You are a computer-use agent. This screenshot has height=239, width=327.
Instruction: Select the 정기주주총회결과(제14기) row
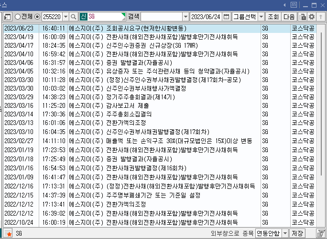tap(160, 97)
